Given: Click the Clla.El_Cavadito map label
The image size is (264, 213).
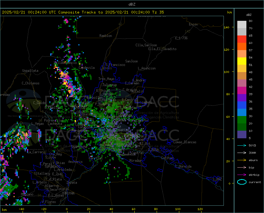Looking at the screenshot, I should [162, 49].
